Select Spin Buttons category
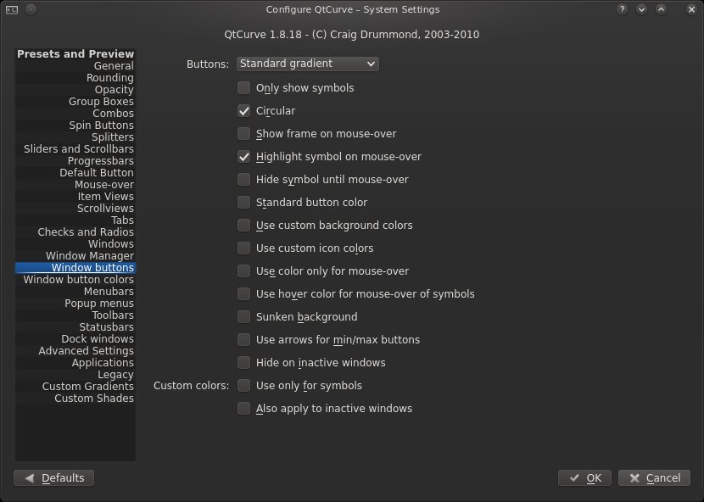Viewport: 704px width, 502px height. coord(75,126)
